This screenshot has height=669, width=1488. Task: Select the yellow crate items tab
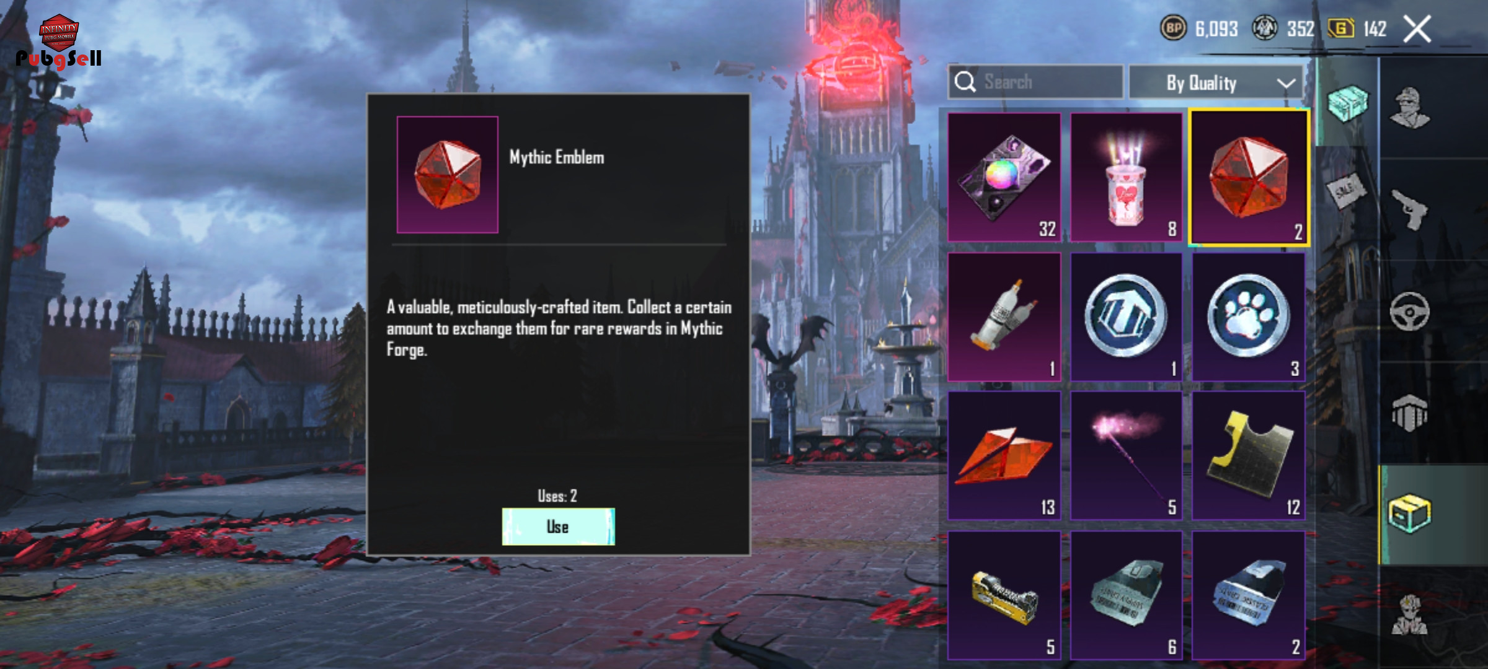[1409, 514]
